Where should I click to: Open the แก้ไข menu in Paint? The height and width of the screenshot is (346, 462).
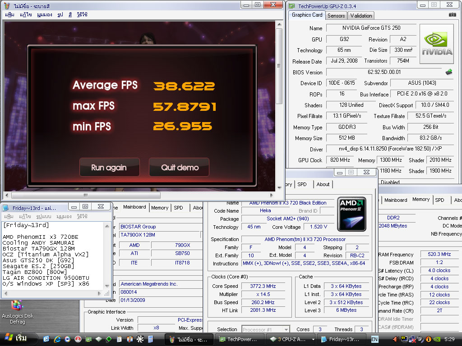[x=26, y=14]
